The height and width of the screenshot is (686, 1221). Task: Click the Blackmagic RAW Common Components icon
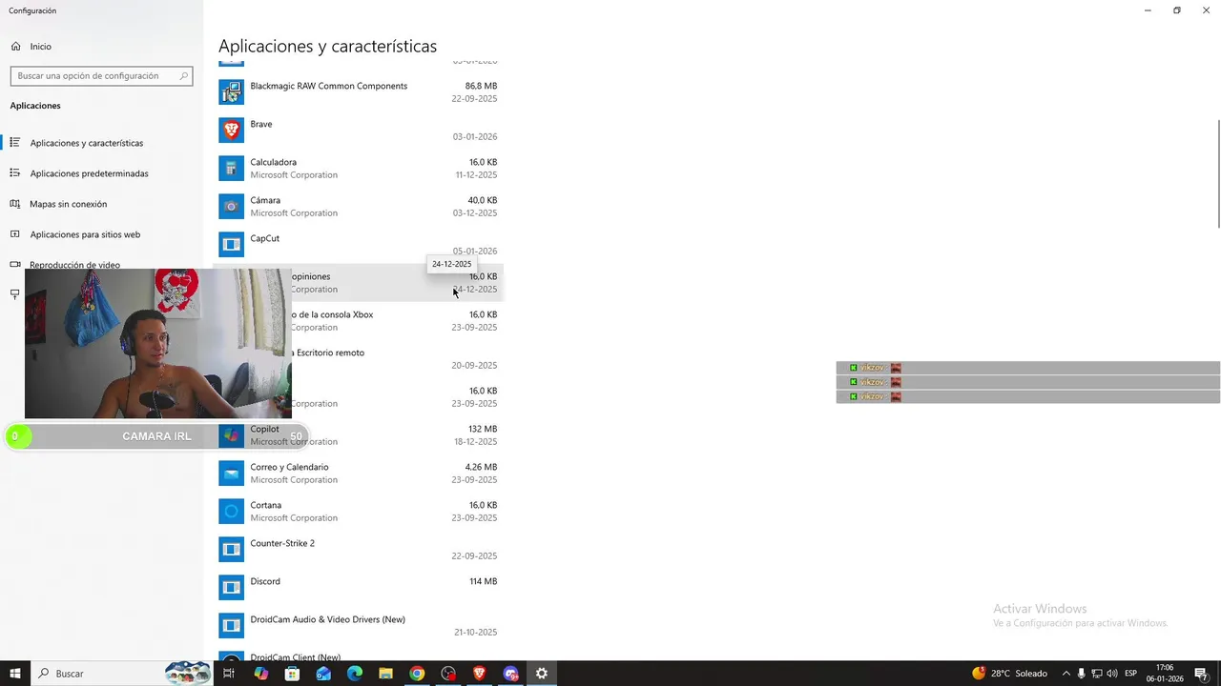pyautogui.click(x=231, y=92)
